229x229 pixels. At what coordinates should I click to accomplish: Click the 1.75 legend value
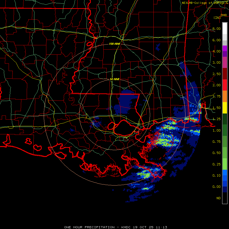pyautogui.click(x=217, y=96)
